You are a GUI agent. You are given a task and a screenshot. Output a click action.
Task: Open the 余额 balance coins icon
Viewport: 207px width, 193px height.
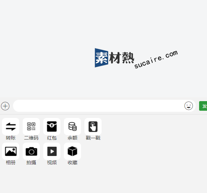point(72,126)
